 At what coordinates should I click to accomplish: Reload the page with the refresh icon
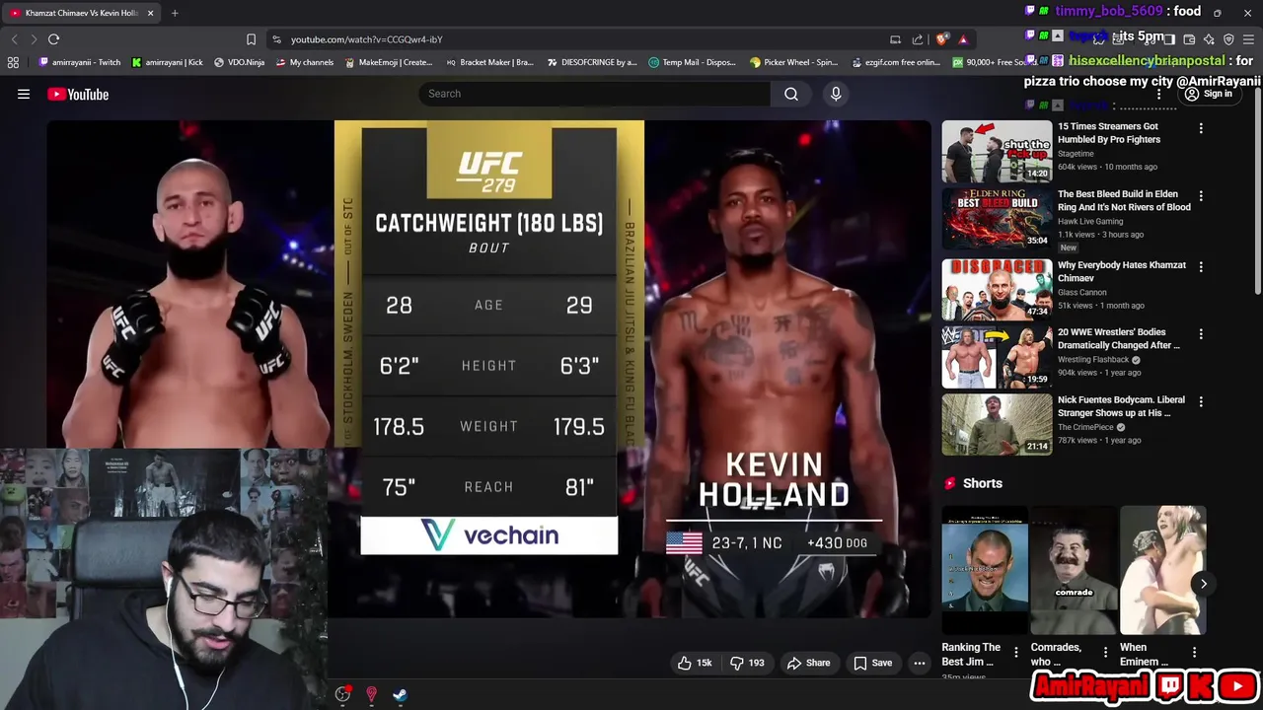click(x=53, y=39)
